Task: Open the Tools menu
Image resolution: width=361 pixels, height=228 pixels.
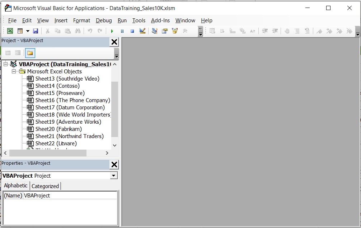Action: pos(139,20)
